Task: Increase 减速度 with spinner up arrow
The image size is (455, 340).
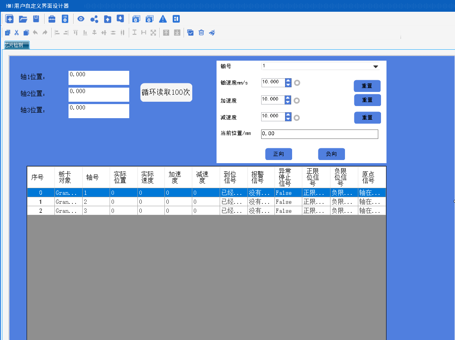Action: (x=288, y=115)
